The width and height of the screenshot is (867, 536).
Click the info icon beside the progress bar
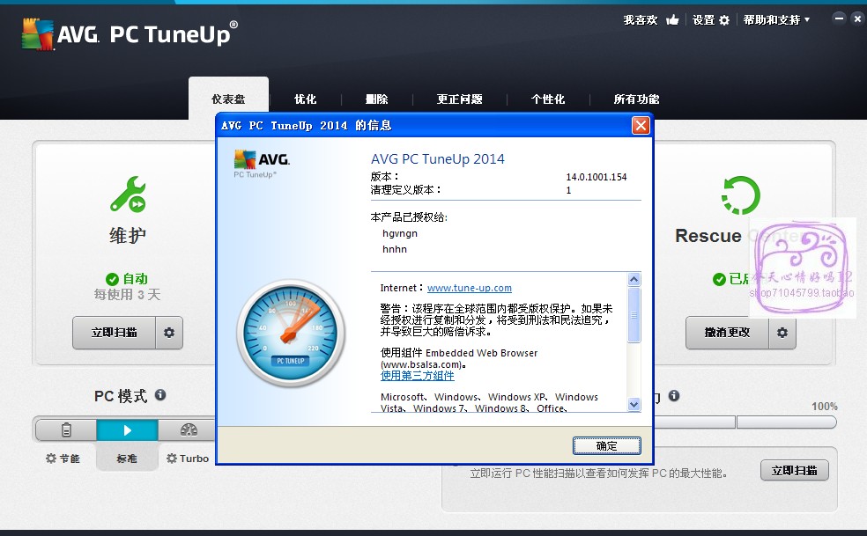coord(673,396)
